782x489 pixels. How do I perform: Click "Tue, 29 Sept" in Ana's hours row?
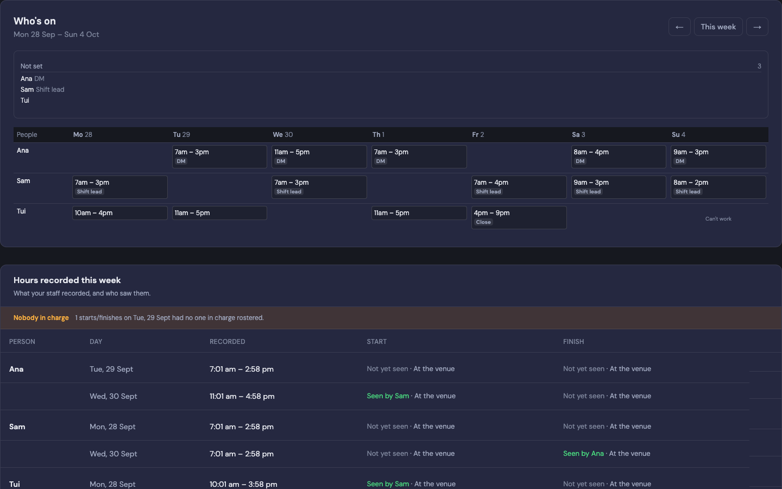[x=111, y=369]
